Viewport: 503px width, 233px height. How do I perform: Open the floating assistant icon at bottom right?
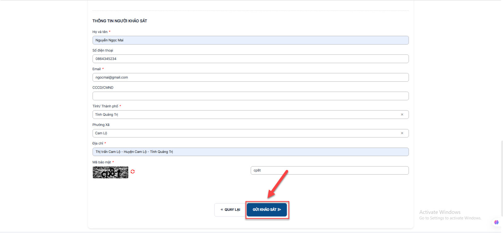tap(496, 222)
